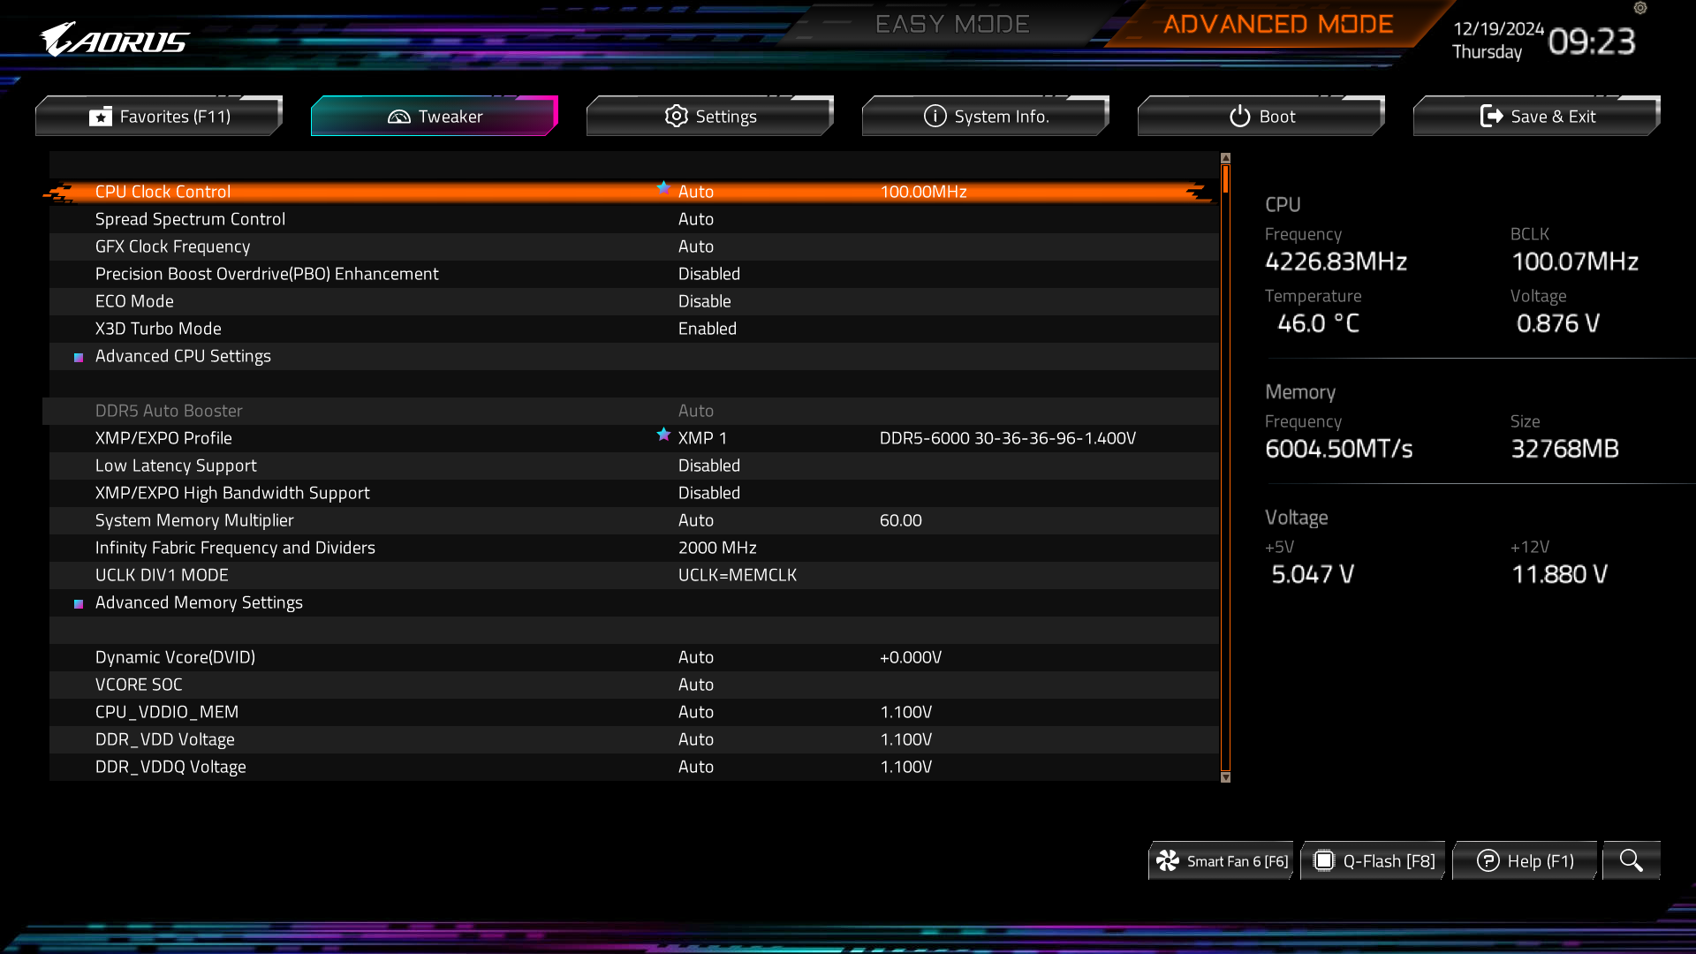
Task: Click the scrollbar down arrow
Action: coord(1225,777)
